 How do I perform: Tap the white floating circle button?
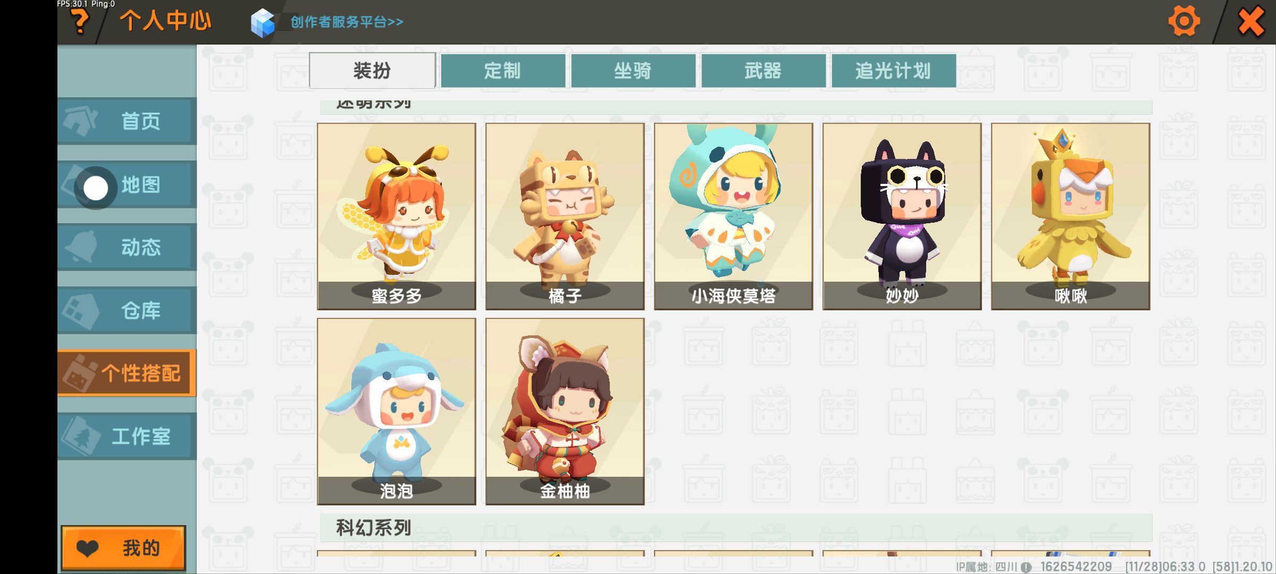[96, 188]
